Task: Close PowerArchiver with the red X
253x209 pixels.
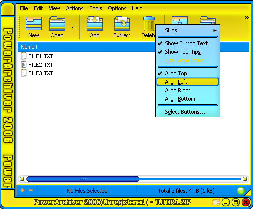Action: pyautogui.click(x=246, y=202)
